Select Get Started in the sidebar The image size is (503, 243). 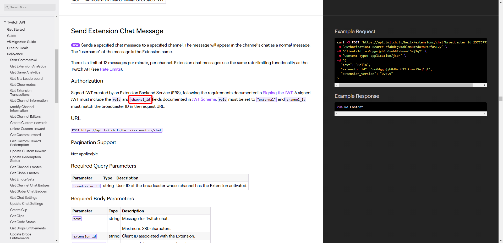coord(16,29)
